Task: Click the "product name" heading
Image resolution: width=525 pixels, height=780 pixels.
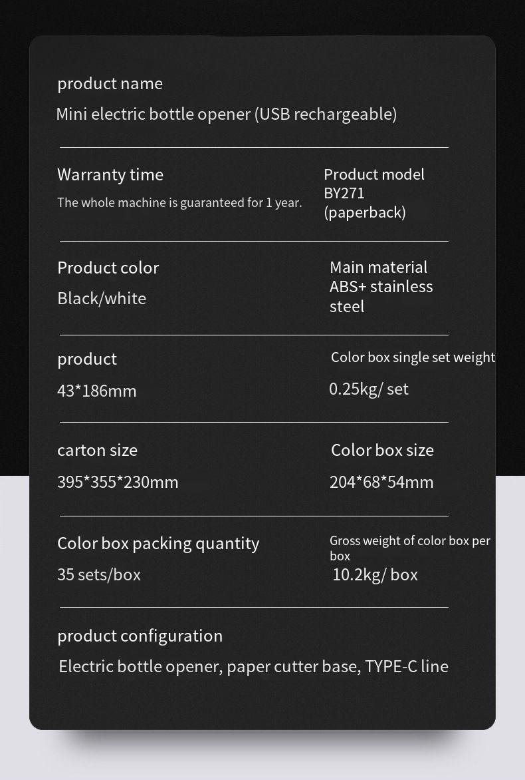Action: tap(110, 83)
